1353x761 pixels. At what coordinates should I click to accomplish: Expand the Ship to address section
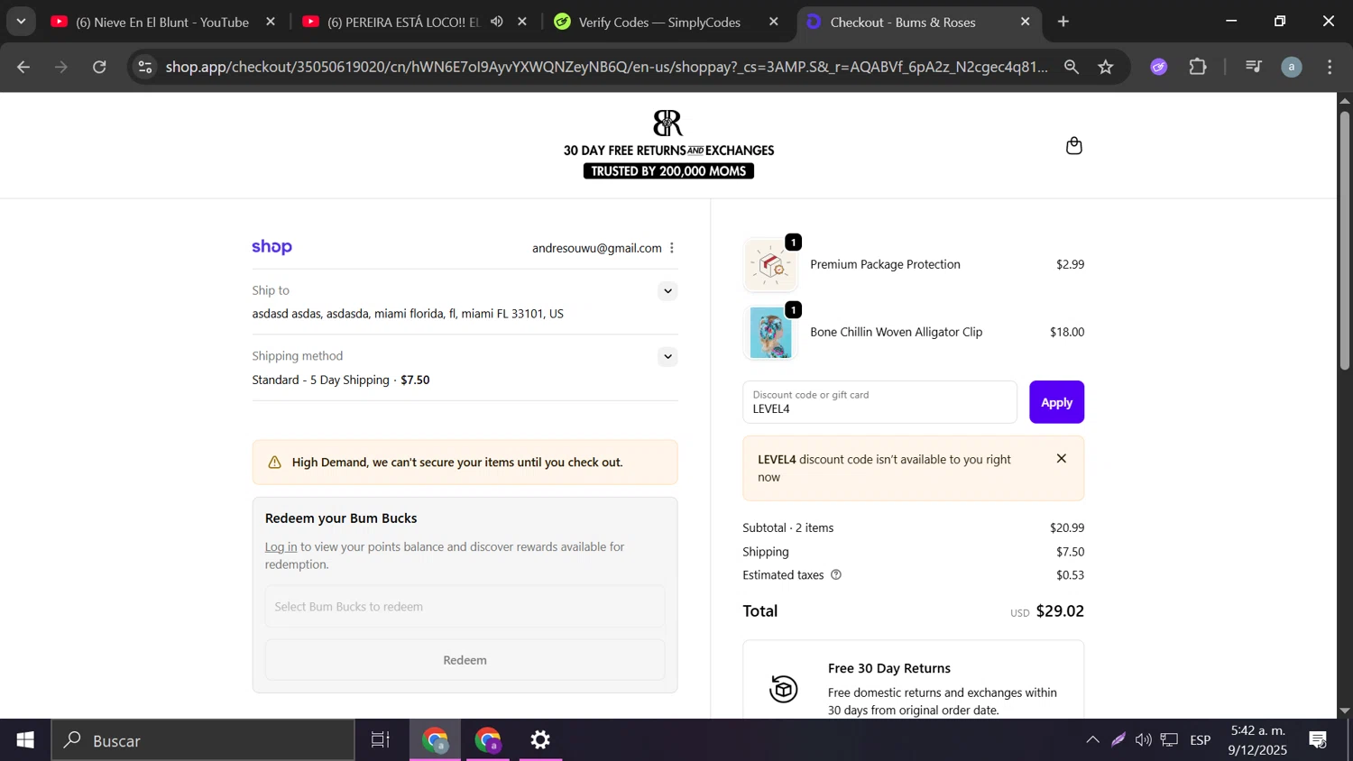click(x=667, y=291)
